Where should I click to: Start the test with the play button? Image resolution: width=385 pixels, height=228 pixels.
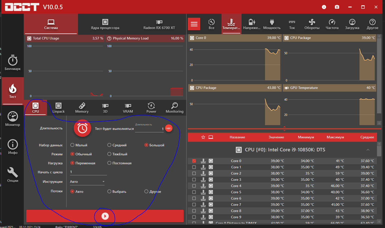pyautogui.click(x=105, y=216)
